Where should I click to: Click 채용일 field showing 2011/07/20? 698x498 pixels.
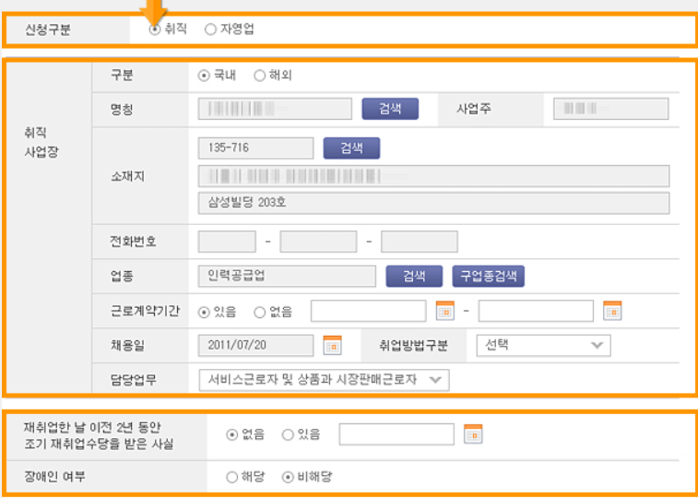[x=256, y=346]
